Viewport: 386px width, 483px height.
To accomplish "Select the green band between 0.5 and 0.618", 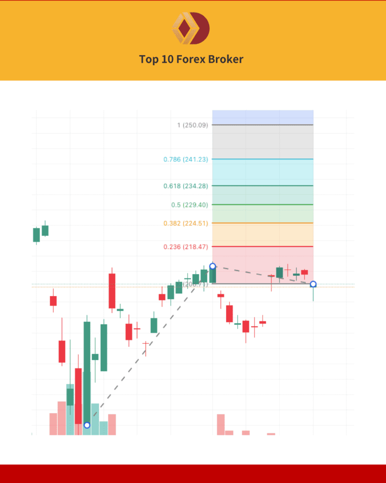I will (263, 195).
